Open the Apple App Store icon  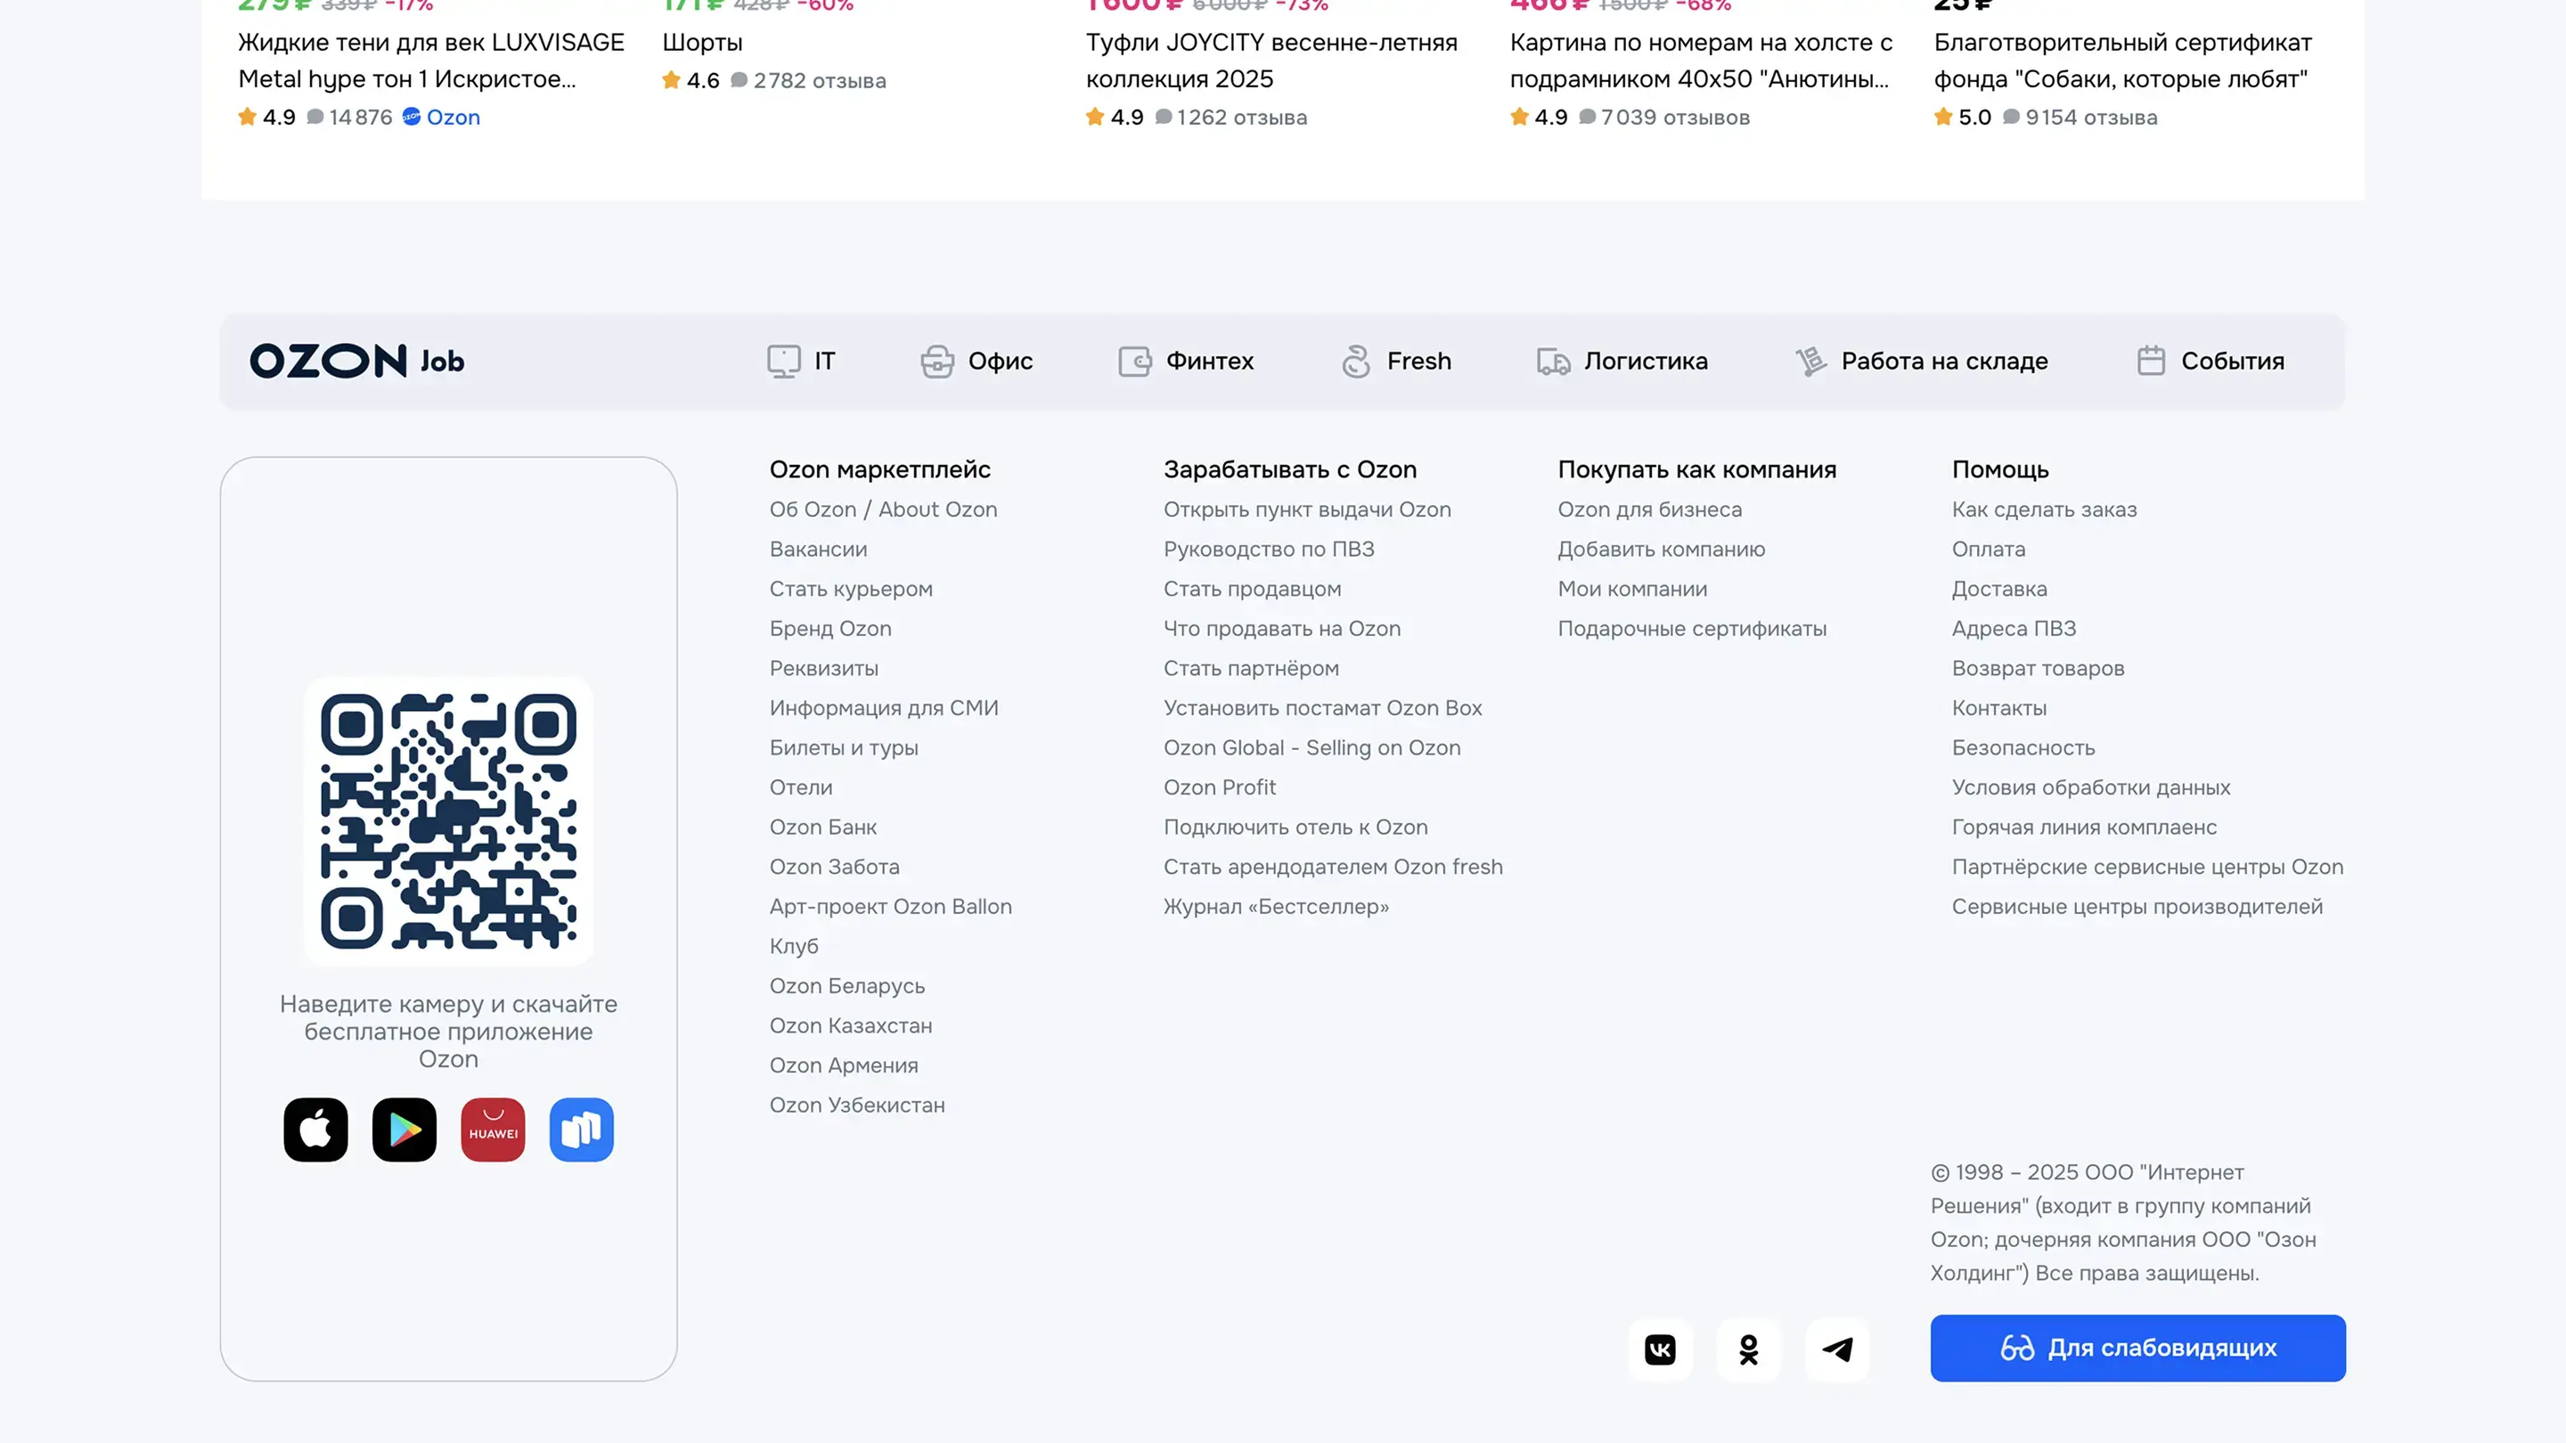click(315, 1129)
